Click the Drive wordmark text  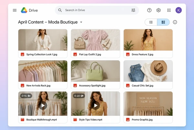point(33,10)
